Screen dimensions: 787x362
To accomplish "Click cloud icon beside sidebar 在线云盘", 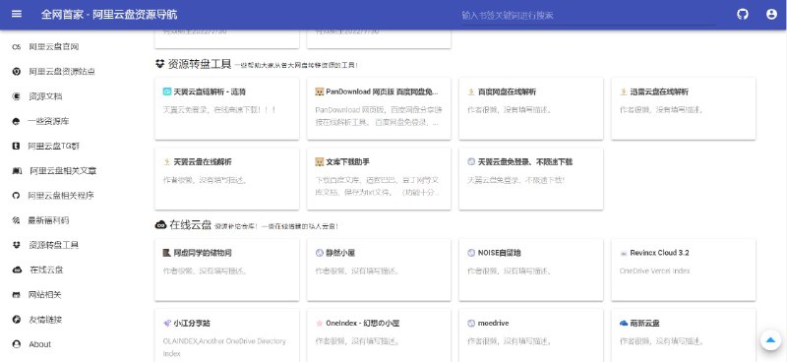I will [x=17, y=271].
